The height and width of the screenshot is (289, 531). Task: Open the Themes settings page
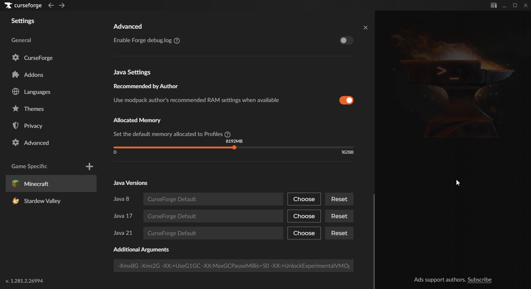51,109
